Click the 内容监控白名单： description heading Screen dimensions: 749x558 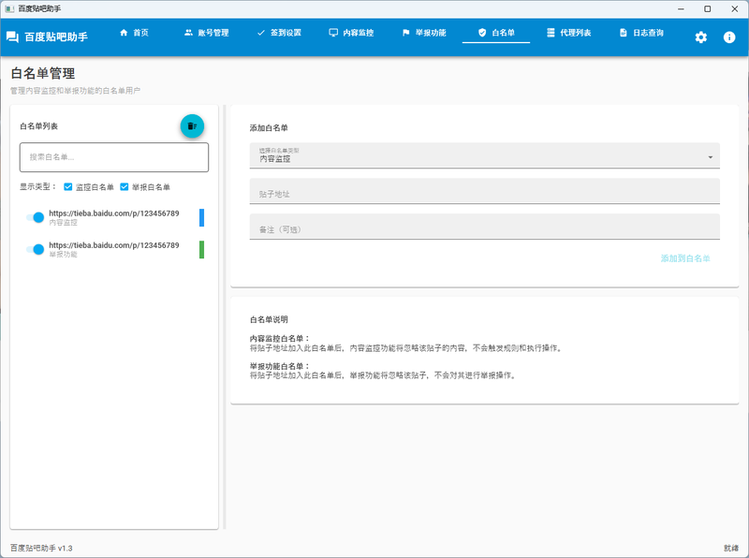pyautogui.click(x=280, y=339)
